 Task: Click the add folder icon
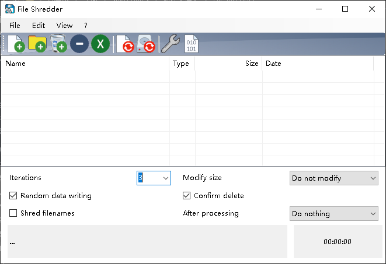(37, 44)
